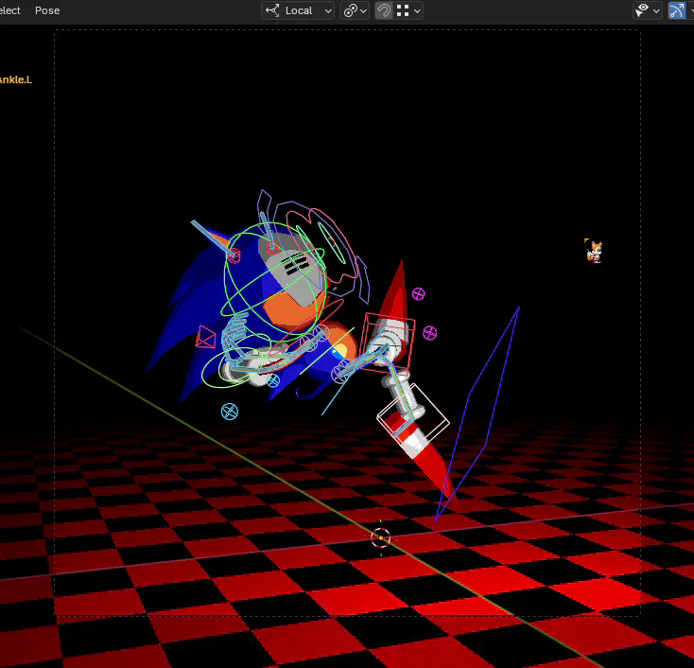Screen dimensions: 694x668
Task: Open the snapping options dropdown
Action: click(408, 10)
